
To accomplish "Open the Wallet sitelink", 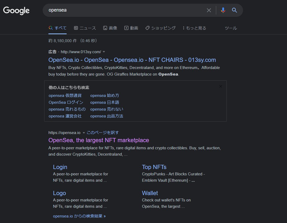I will pos(150,193).
